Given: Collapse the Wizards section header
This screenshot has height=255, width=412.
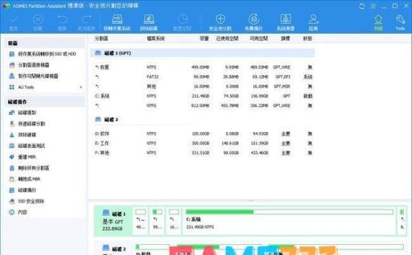Looking at the screenshot, I should (x=45, y=43).
